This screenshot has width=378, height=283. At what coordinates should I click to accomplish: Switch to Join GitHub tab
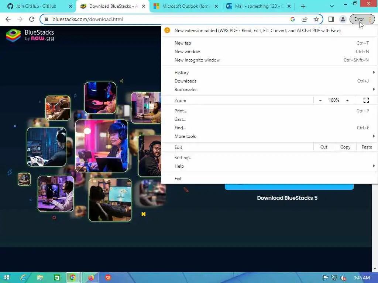tap(36, 6)
